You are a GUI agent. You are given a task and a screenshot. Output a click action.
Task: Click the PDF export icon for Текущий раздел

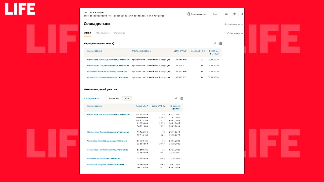click(x=188, y=14)
